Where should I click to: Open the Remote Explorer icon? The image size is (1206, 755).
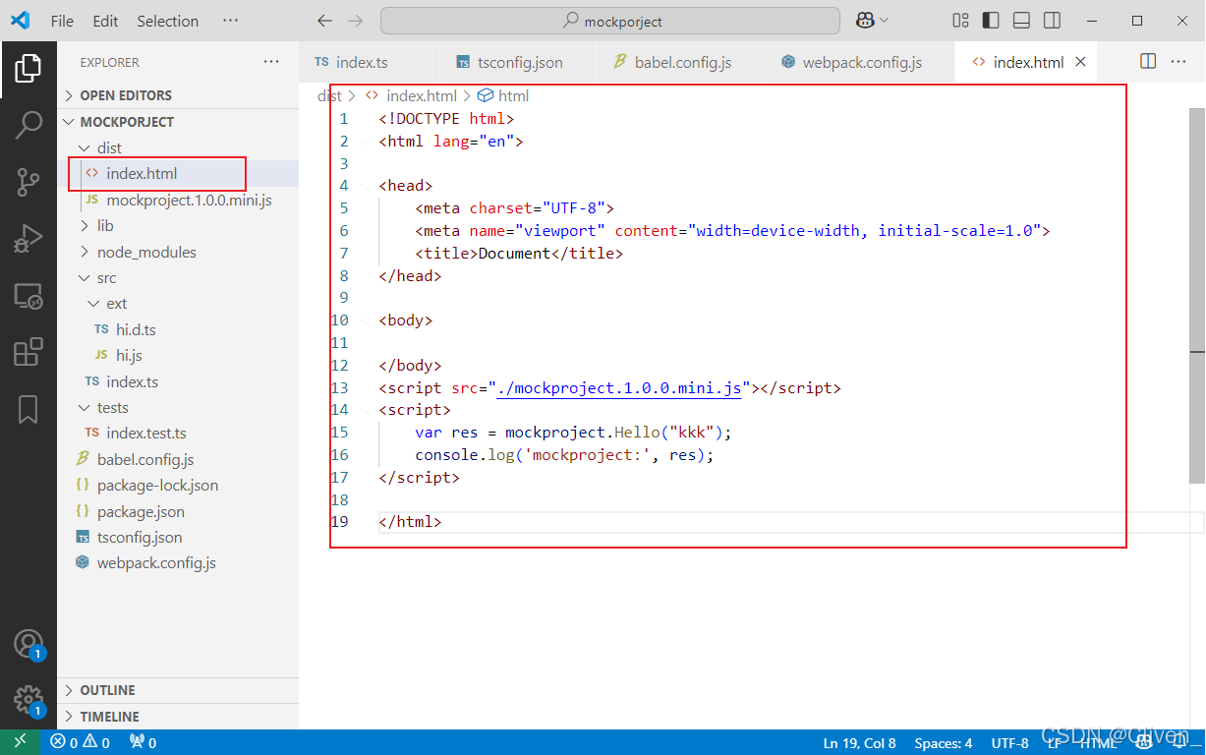click(x=29, y=295)
